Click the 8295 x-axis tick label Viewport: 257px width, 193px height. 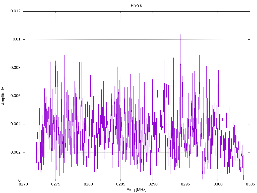185,184
